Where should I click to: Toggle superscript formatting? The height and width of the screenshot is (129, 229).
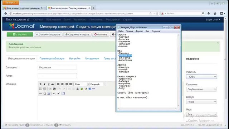click(58, 94)
